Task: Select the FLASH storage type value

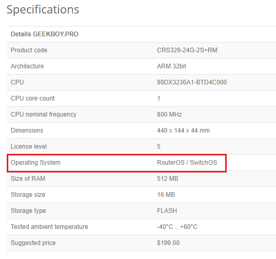Action: coord(167,211)
